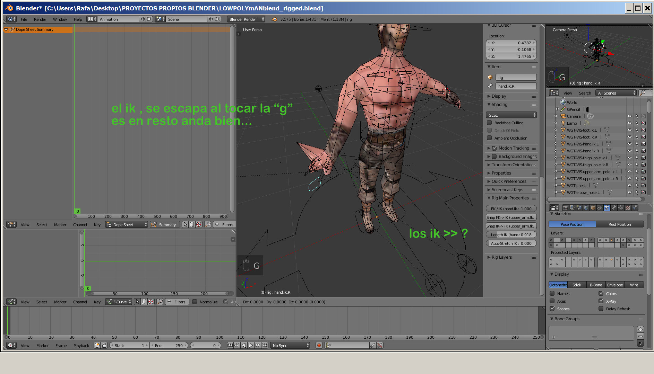Screen dimensions: 654x374
Task: Open the Object properties cube icon
Action: 593,208
